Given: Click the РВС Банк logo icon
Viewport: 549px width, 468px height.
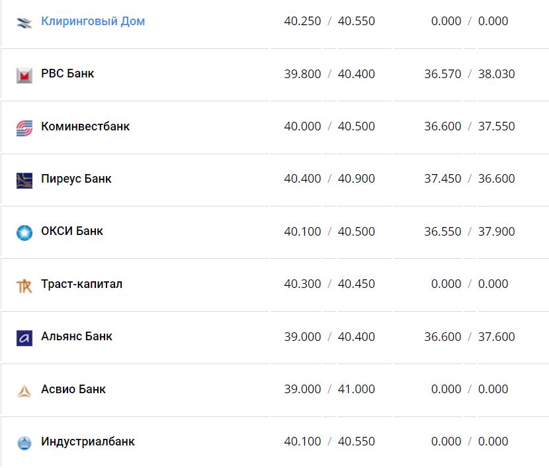Looking at the screenshot, I should [24, 75].
